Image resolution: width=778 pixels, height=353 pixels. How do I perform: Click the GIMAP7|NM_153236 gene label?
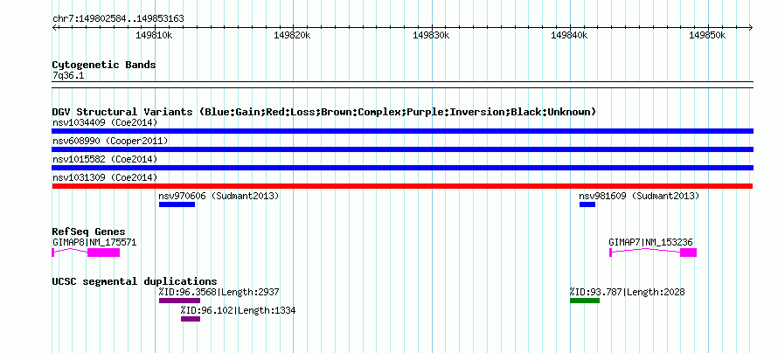(650, 242)
